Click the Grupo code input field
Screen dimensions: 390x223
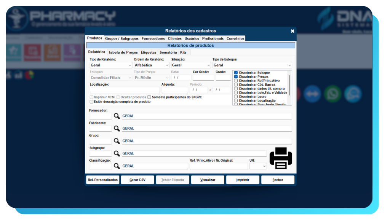(x=100, y=141)
